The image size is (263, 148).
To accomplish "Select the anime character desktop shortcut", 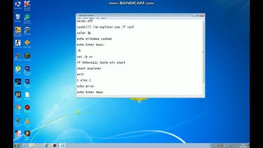I will (x=18, y=135).
